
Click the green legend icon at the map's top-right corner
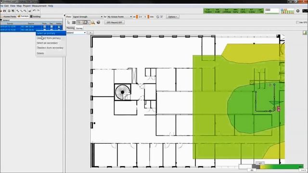(305, 33)
